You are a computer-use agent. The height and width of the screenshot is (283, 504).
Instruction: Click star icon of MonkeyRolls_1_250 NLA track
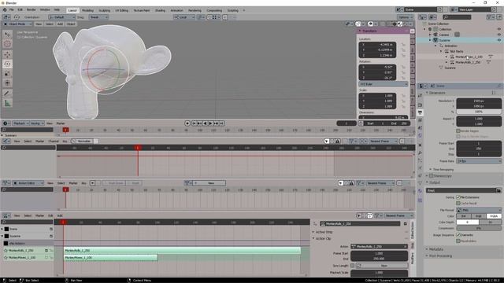(6, 250)
